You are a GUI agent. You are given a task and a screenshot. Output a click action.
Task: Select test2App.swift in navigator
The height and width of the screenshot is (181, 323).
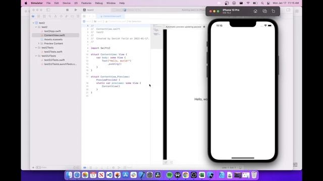52,31
